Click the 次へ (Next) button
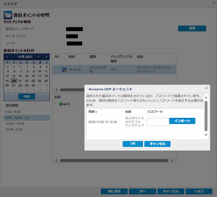The image size is (217, 197). [142, 191]
